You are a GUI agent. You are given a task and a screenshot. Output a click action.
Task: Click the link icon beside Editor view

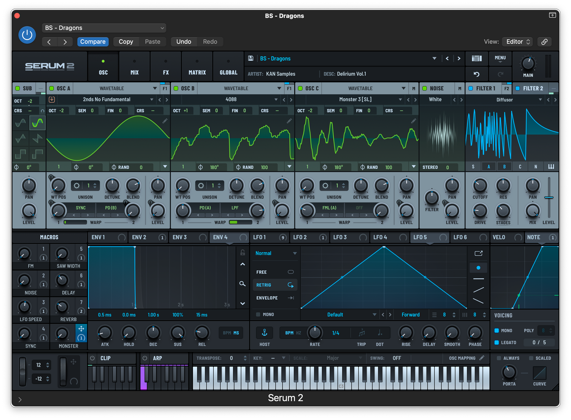544,42
